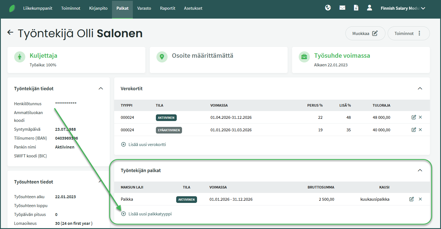Click the document icon in header
The height and width of the screenshot is (229, 441).
click(356, 8)
